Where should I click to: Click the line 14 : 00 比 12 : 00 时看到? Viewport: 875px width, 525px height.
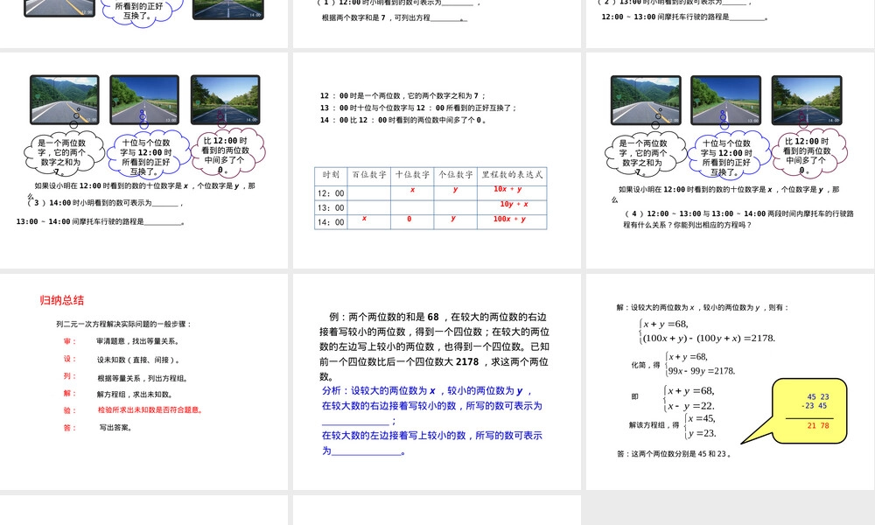tap(402, 120)
